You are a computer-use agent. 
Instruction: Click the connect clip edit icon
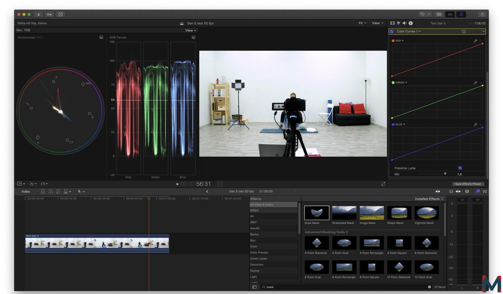point(43,191)
